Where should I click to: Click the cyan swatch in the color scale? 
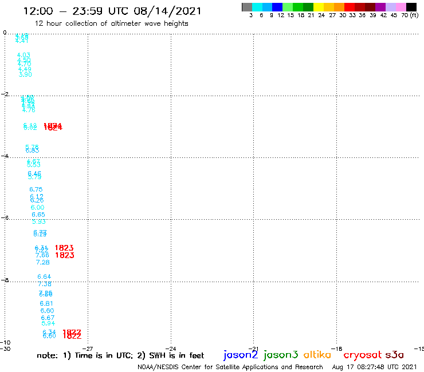(x=257, y=7)
